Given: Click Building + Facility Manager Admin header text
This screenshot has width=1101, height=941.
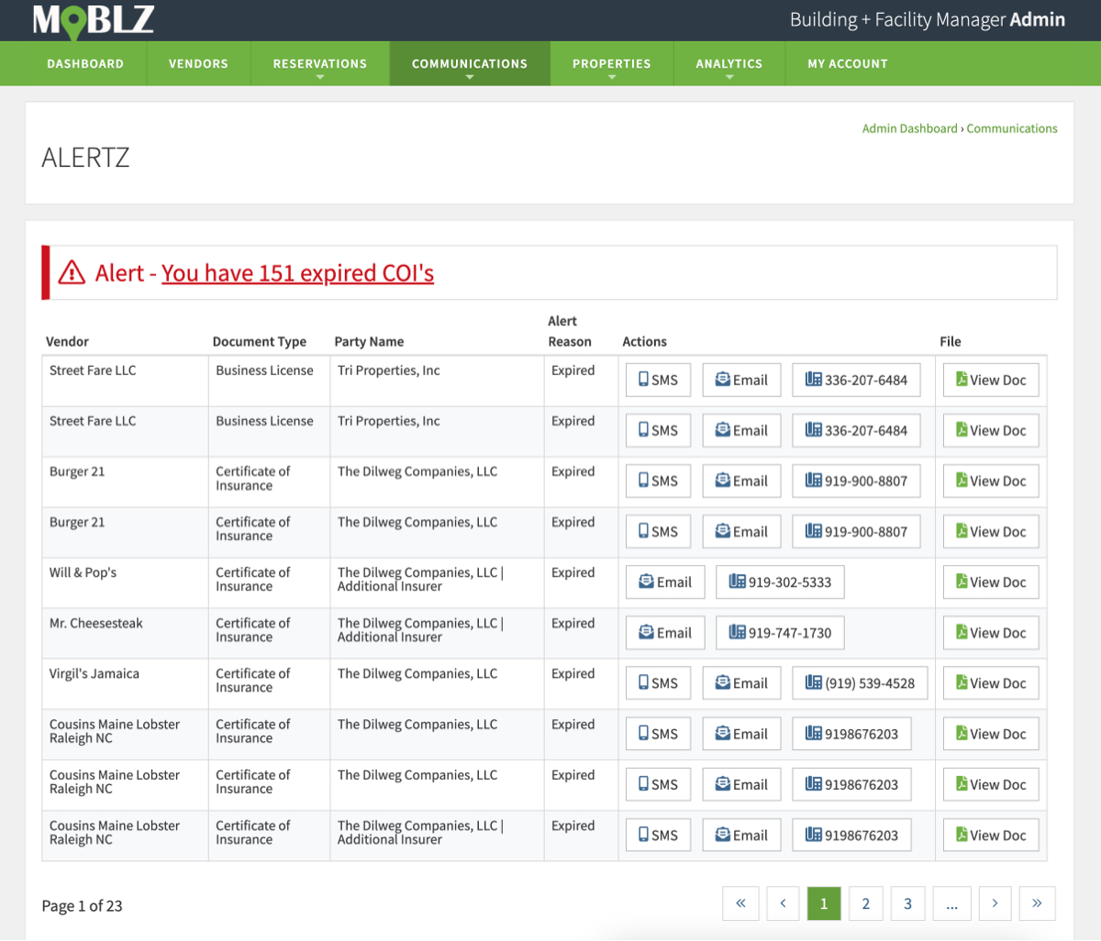Looking at the screenshot, I should click(928, 19).
